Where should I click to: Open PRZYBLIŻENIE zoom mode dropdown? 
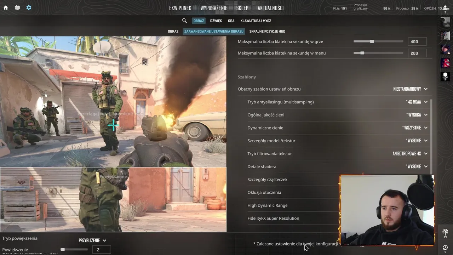92,240
